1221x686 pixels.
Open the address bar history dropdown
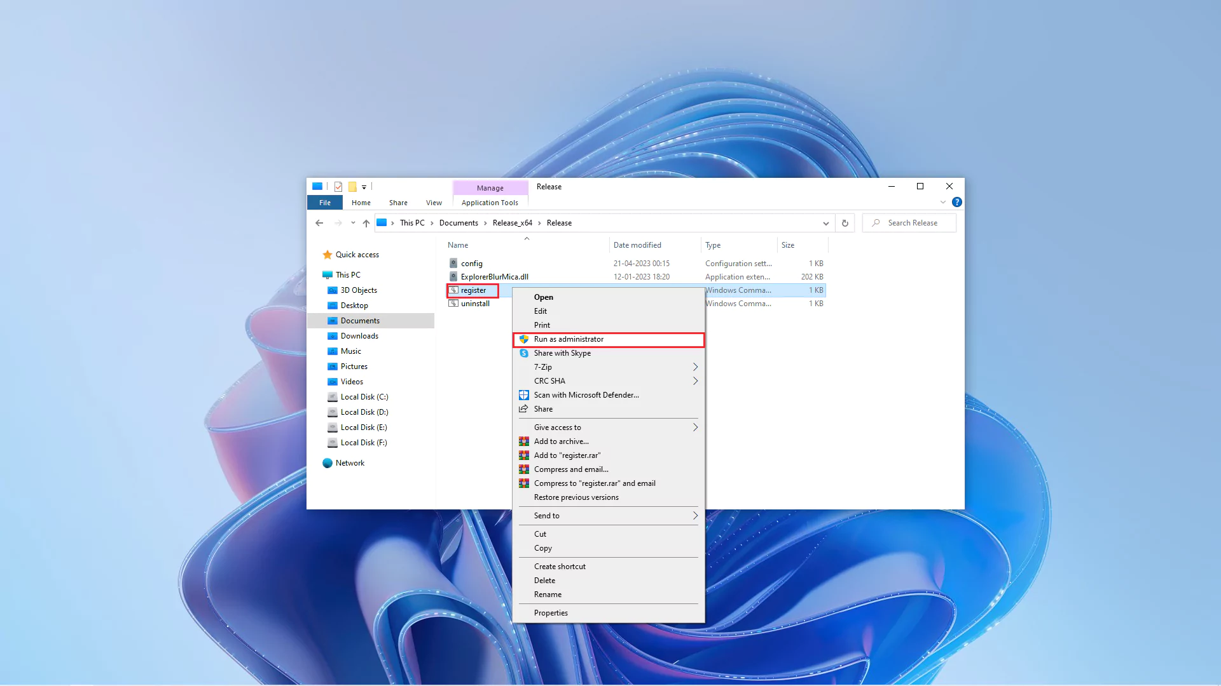[825, 223]
